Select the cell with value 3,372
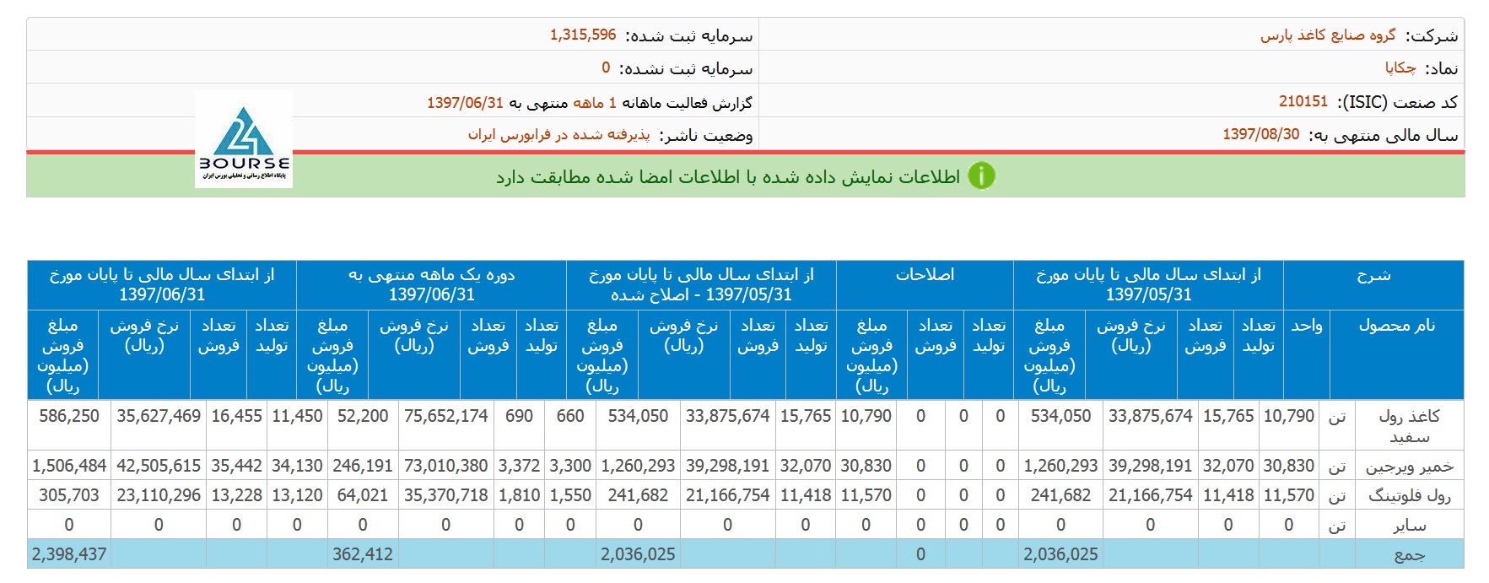Screen dimensions: 1489x583 point(519,466)
